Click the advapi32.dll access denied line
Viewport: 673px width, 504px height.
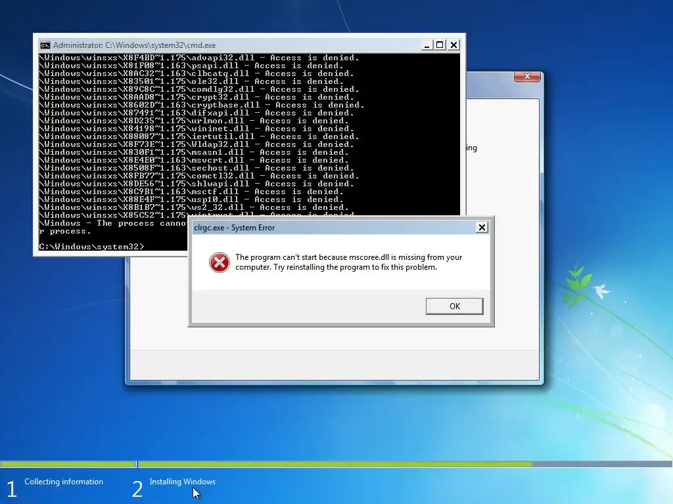199,58
